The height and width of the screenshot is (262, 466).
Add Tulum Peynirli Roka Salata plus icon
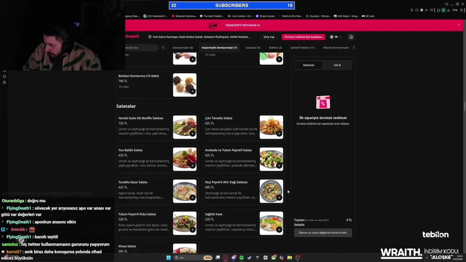(193, 230)
